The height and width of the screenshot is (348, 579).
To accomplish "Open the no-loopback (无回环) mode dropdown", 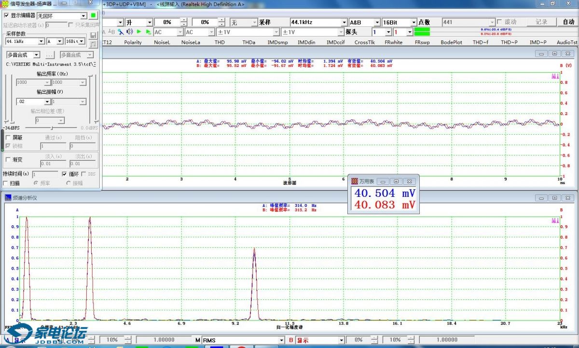I will tap(84, 16).
